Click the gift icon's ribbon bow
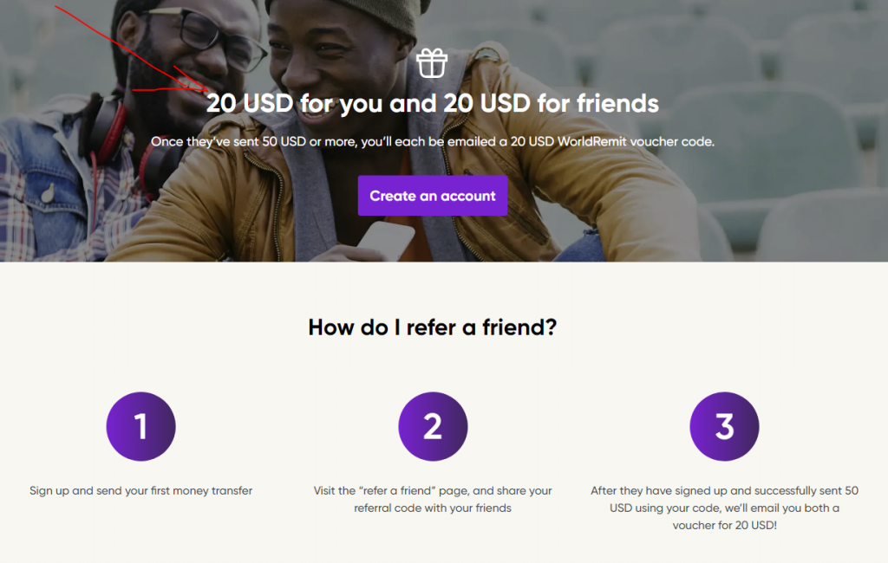888x563 pixels. tap(432, 52)
